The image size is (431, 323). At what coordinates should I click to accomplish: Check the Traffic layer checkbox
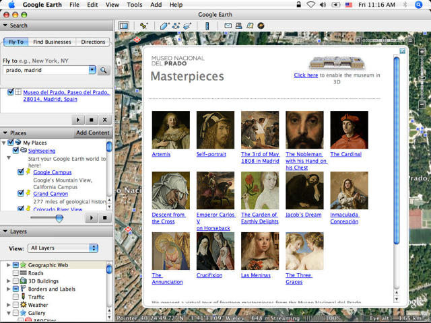pyautogui.click(x=15, y=297)
